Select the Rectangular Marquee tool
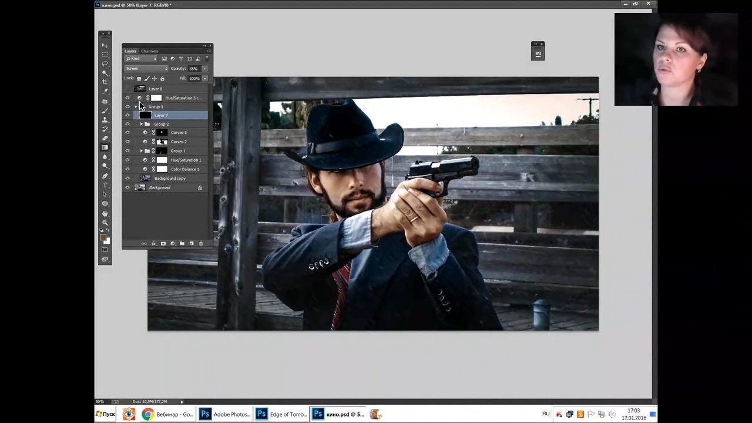The height and width of the screenshot is (423, 752). point(105,55)
